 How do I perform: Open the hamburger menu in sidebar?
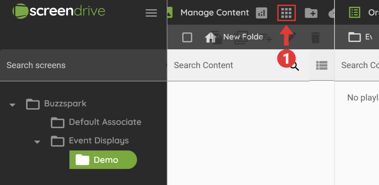tap(151, 13)
